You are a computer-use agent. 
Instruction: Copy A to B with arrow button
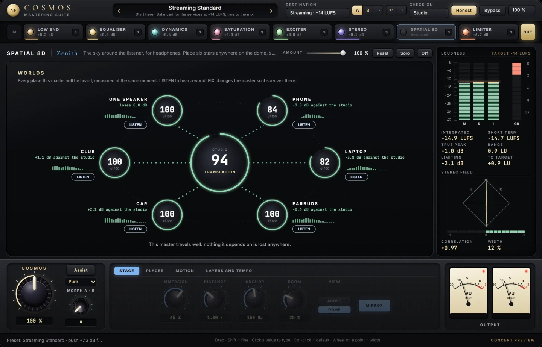378,11
